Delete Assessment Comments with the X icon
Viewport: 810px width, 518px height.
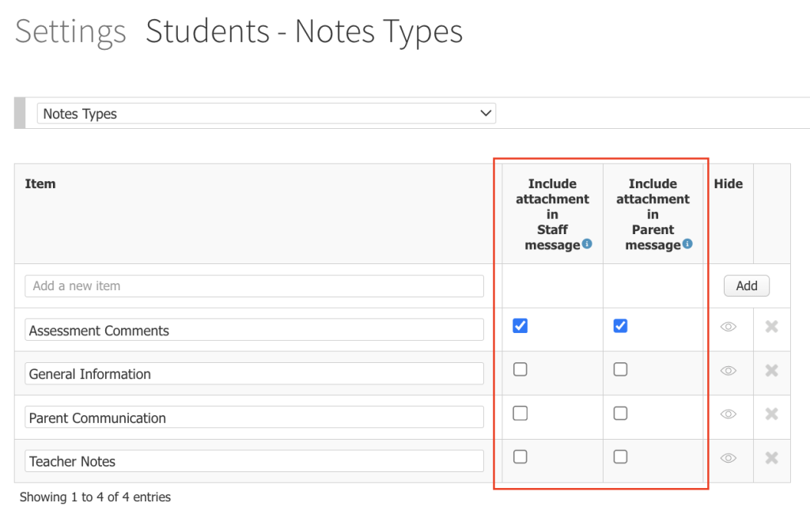coord(771,327)
